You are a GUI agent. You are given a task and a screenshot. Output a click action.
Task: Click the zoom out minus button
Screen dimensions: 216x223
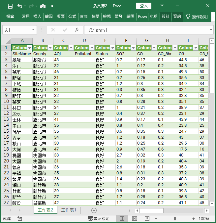point(156,219)
